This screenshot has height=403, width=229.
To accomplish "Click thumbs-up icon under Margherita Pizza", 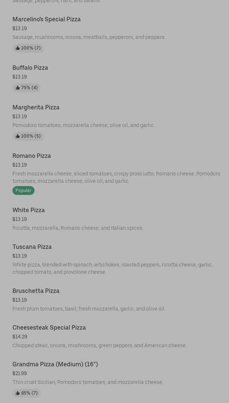I will (18, 136).
